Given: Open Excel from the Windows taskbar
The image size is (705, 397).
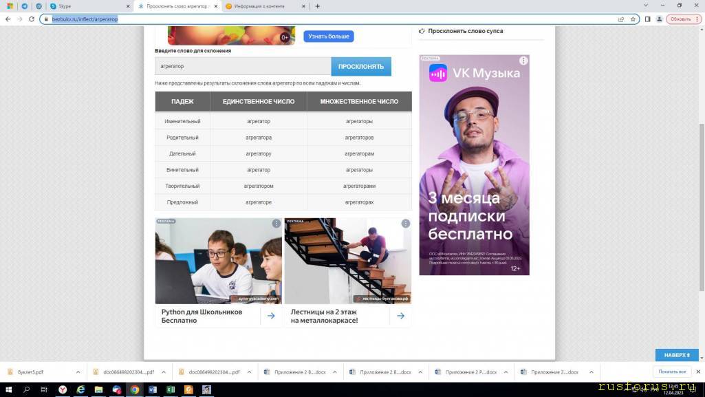Looking at the screenshot, I should (170, 389).
